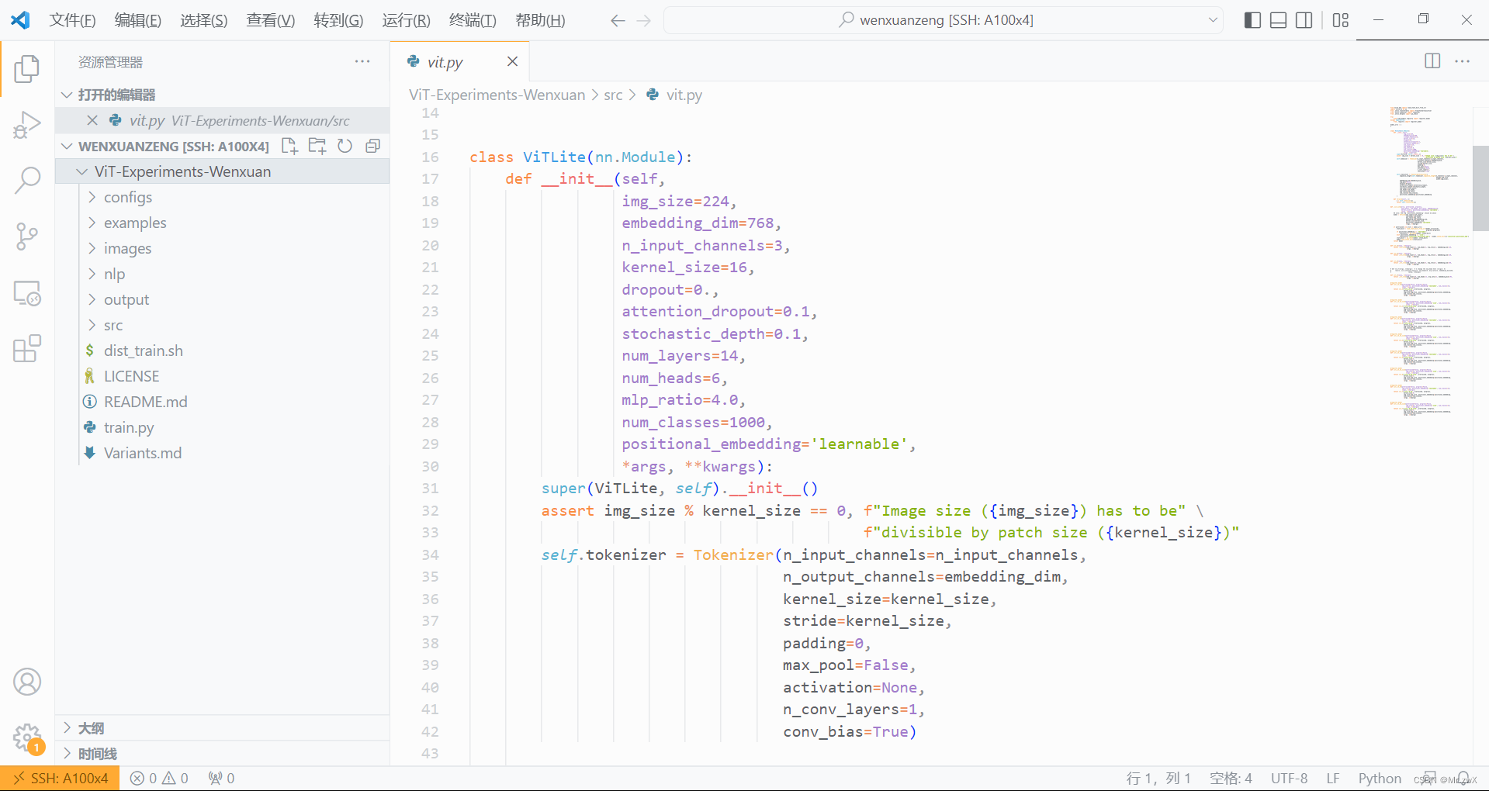The image size is (1489, 791).
Task: Customize layout icon in title bar
Action: point(1341,20)
